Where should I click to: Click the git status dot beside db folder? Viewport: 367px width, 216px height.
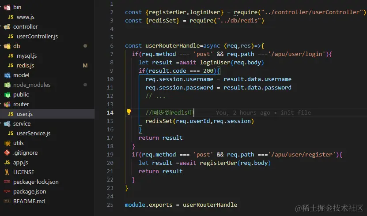click(x=85, y=46)
